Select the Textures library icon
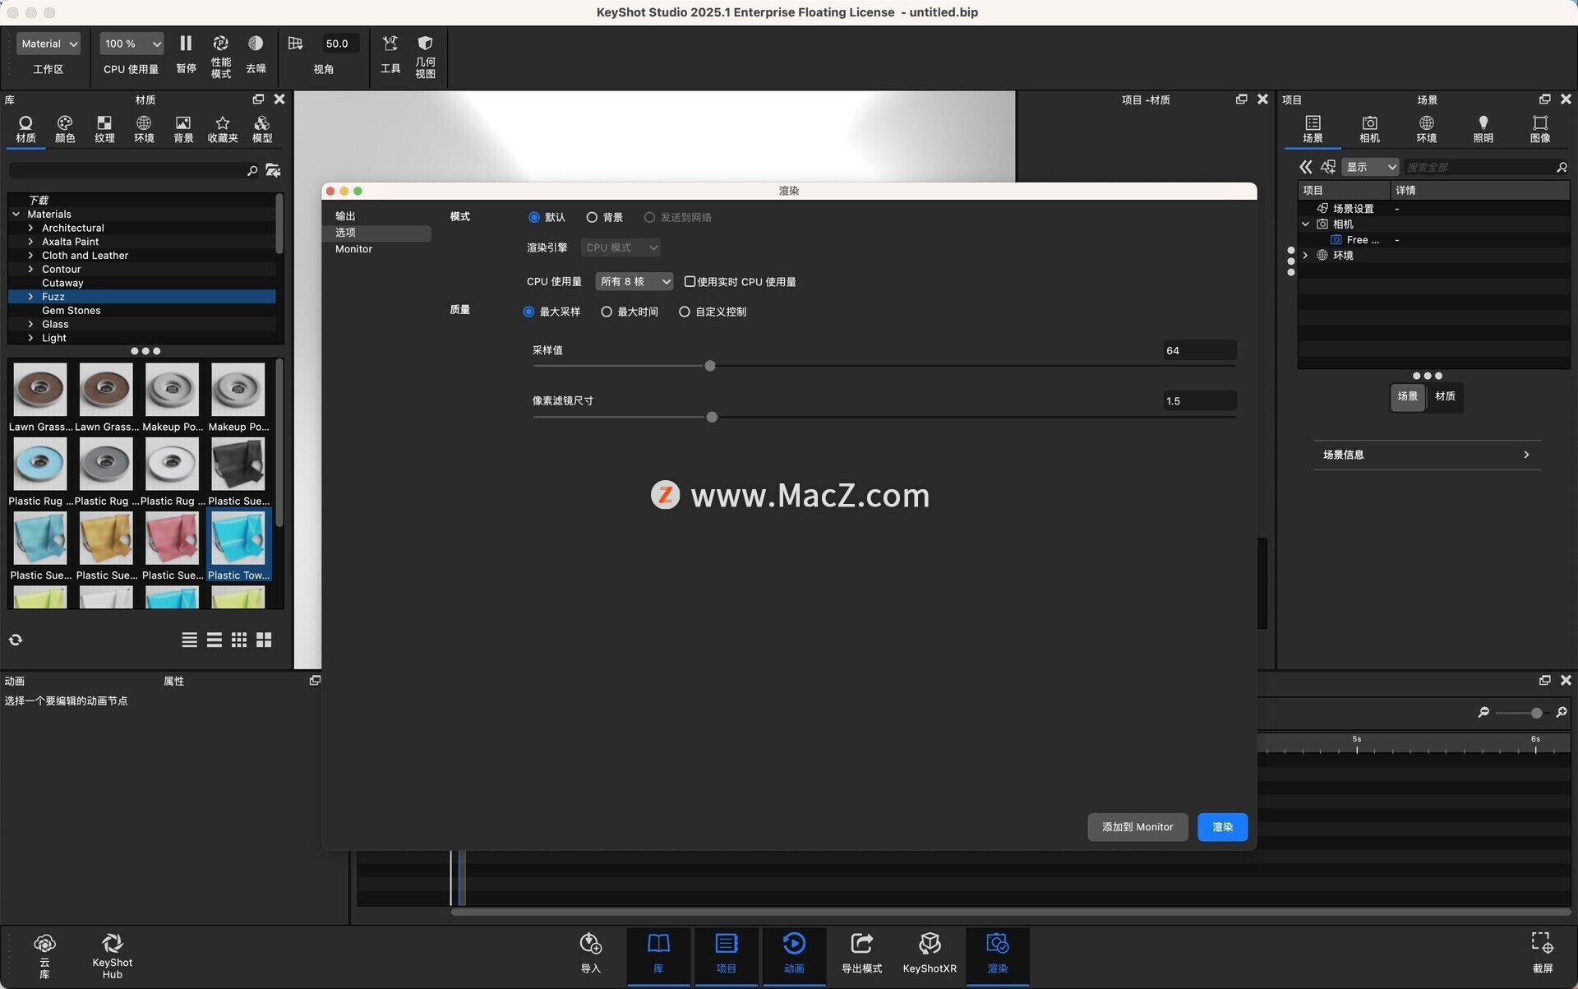 click(104, 123)
